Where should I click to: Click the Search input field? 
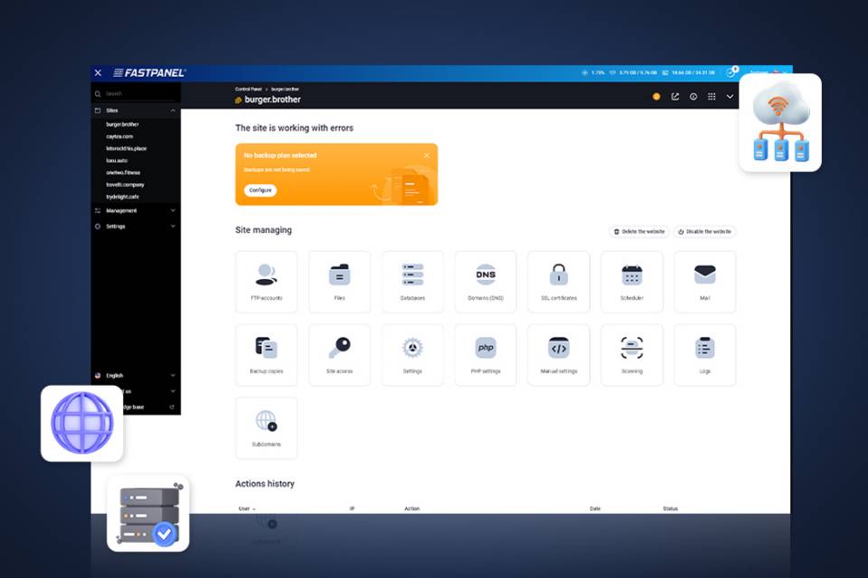point(136,93)
